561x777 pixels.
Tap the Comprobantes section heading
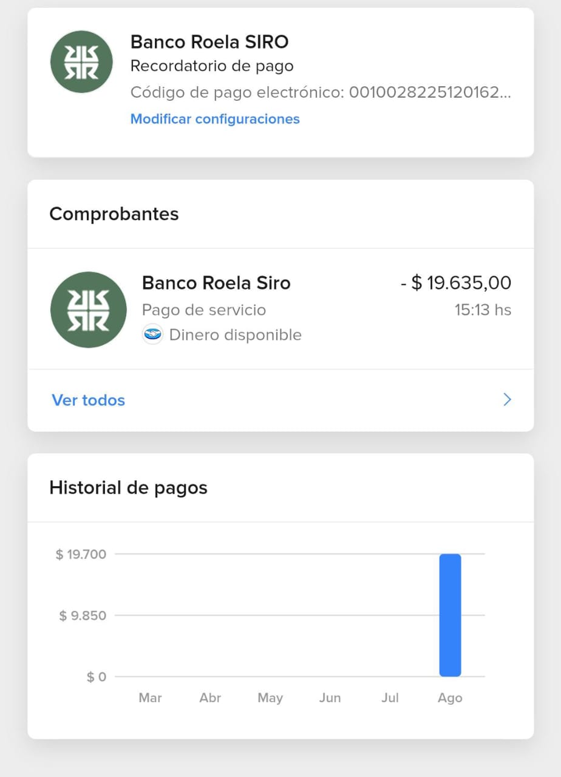tap(114, 214)
